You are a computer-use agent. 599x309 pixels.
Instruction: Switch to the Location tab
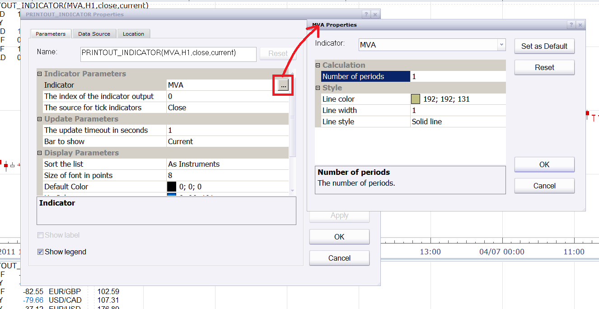point(133,34)
